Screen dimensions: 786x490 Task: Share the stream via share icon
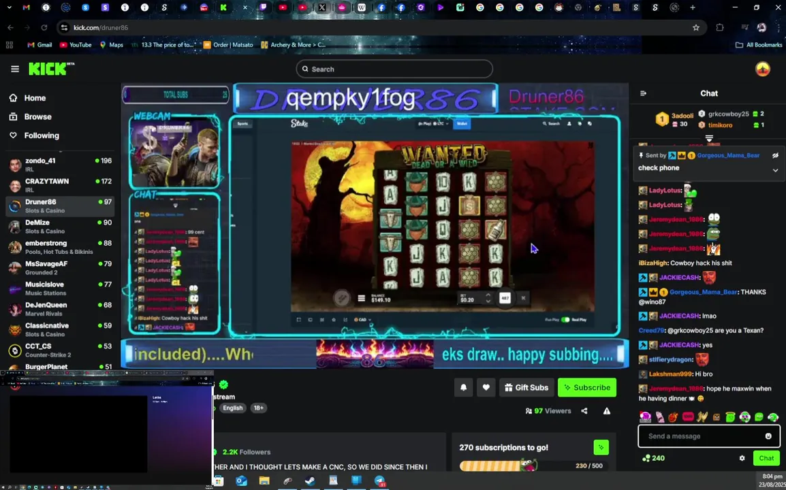pyautogui.click(x=584, y=411)
